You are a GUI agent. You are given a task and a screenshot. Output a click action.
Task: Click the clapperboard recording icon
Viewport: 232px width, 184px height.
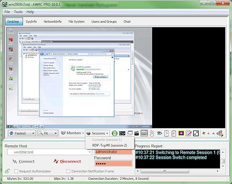137,133
